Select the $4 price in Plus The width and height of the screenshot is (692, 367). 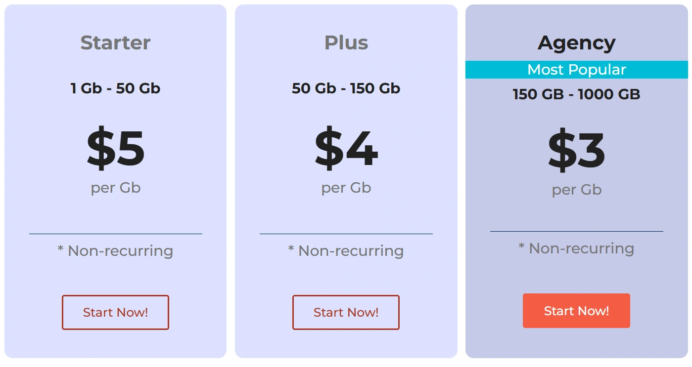point(346,148)
